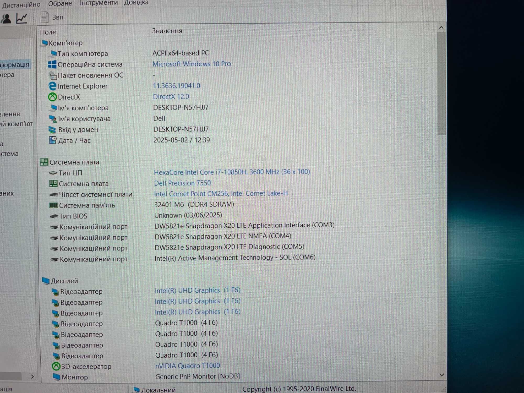The image size is (524, 393).
Task: Select the Intel Active Management Technology SOL row
Action: (235, 258)
